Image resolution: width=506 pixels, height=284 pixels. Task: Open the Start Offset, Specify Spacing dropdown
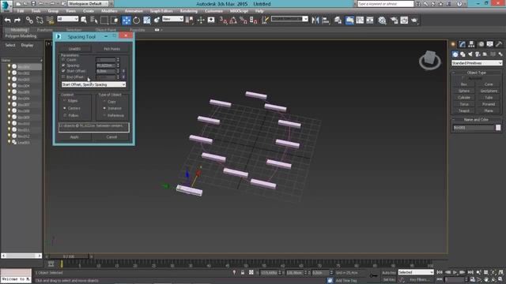pyautogui.click(x=93, y=84)
